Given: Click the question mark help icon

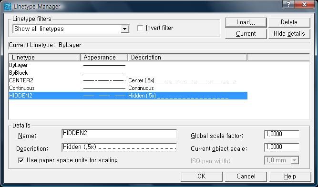Looking at the screenshot, I should pos(289,4).
